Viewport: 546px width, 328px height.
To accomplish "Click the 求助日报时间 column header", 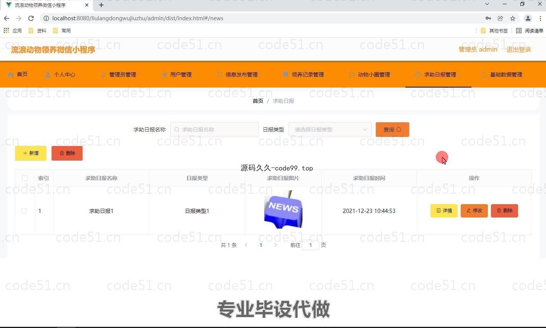I will coord(369,178).
